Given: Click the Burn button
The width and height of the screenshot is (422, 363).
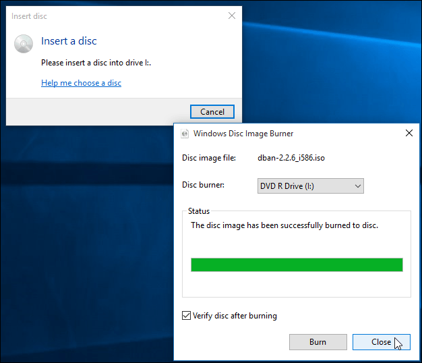Looking at the screenshot, I should point(318,342).
